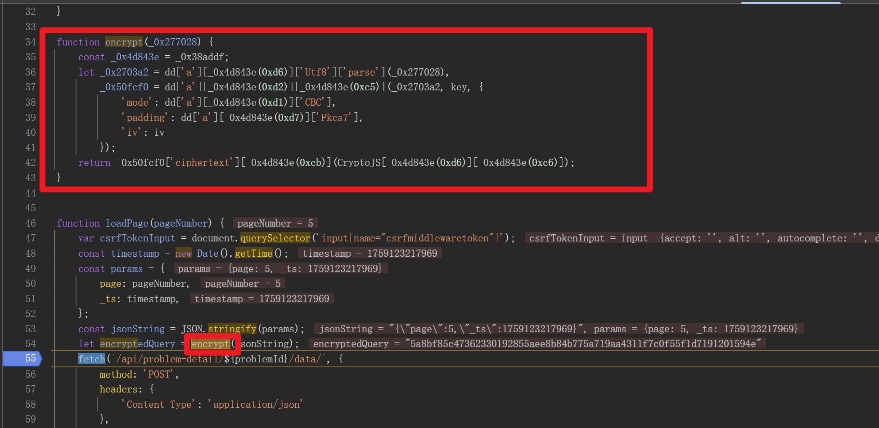Click the getTime method call on line 48
Screen dimensions: 879x428
click(x=254, y=253)
